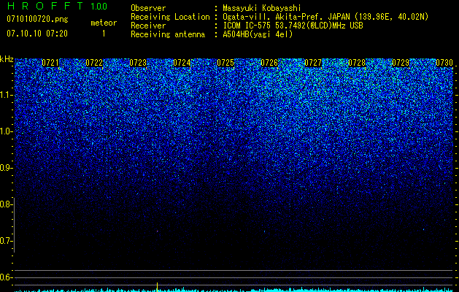Select the ICOM IC-575 53.7492 MHz receiver text
Viewport: 459px width, 292px height.
click(293, 26)
